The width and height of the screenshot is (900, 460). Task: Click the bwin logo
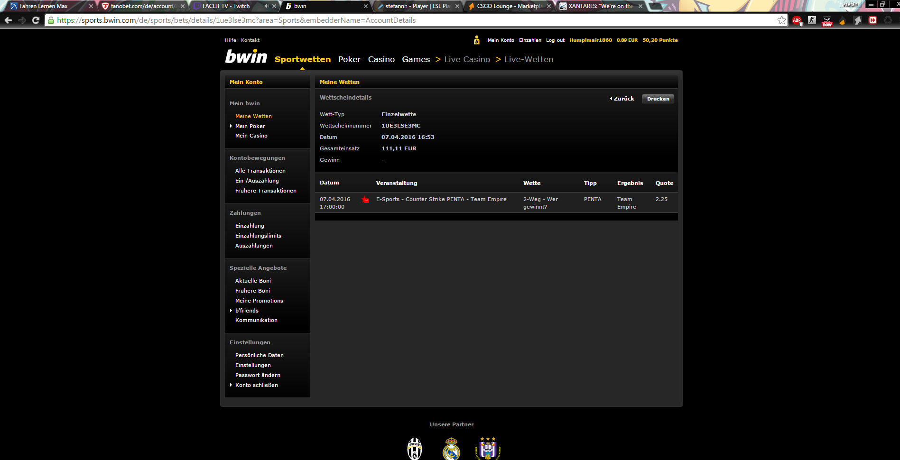pos(246,56)
